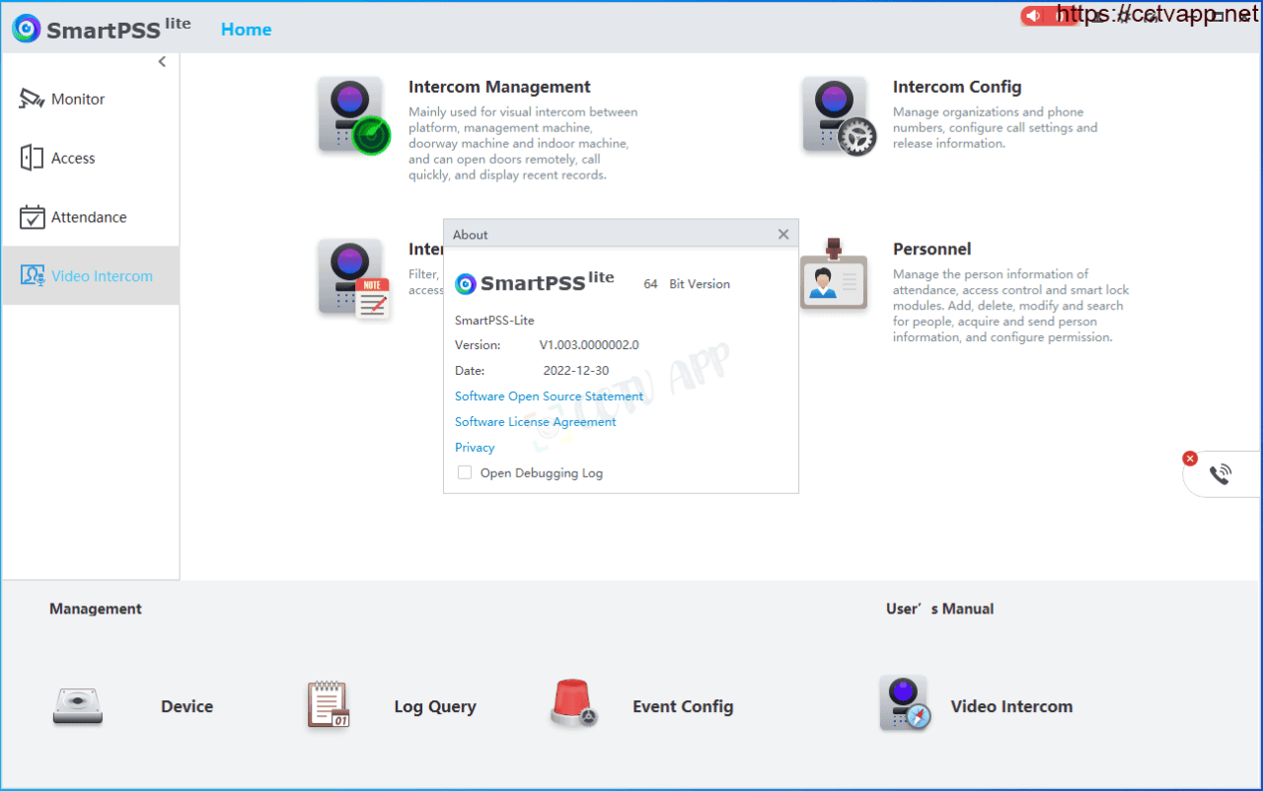Click the 'SmartPSS-Lite' product name text
The height and width of the screenshot is (791, 1263).
tap(494, 321)
